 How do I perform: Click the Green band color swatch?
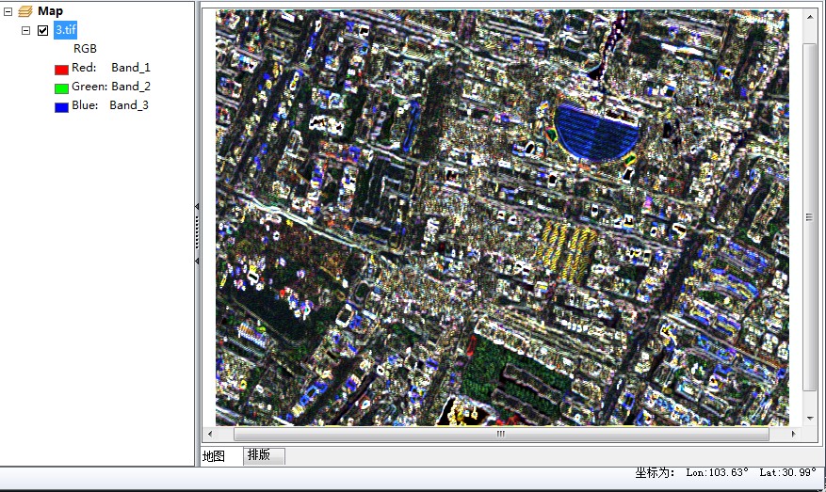click(x=61, y=87)
